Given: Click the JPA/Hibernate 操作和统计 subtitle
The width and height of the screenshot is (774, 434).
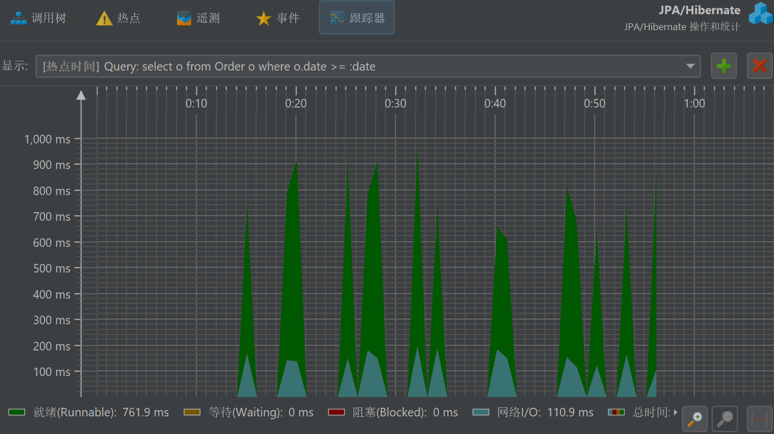Looking at the screenshot, I should pos(682,27).
